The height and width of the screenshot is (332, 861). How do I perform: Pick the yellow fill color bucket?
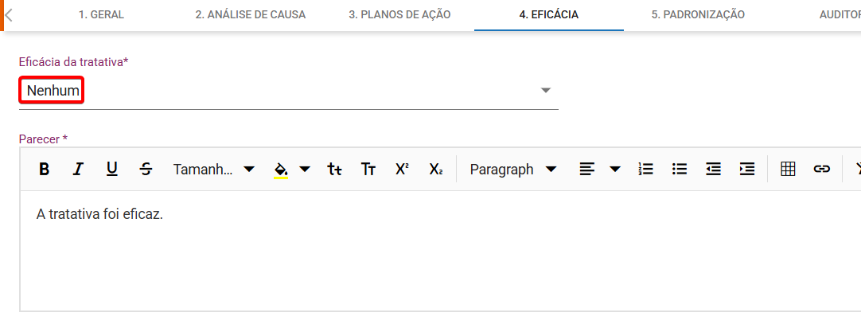click(281, 170)
